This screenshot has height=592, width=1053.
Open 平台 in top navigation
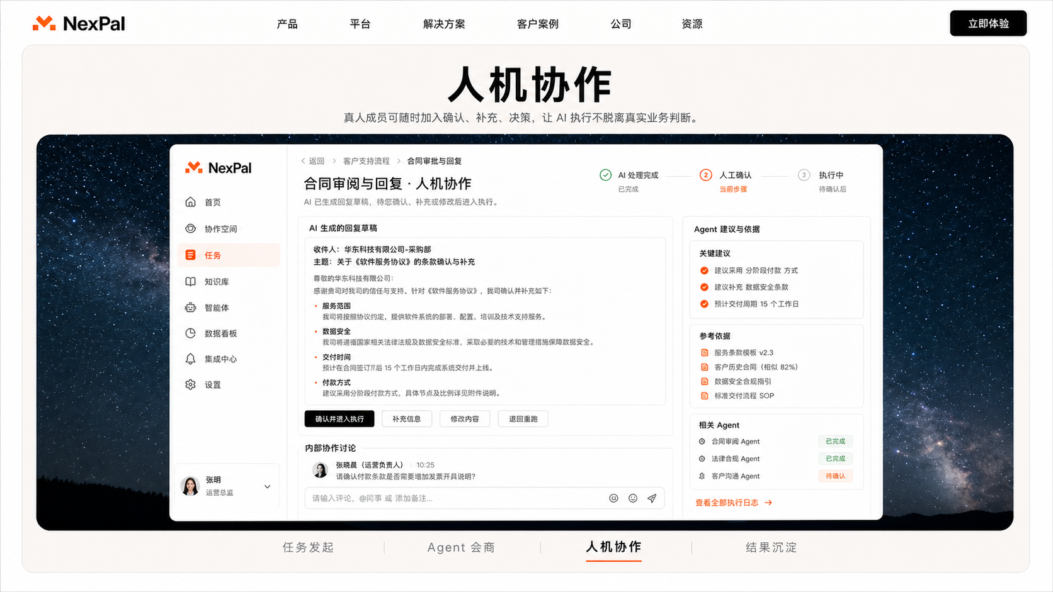[x=360, y=24]
